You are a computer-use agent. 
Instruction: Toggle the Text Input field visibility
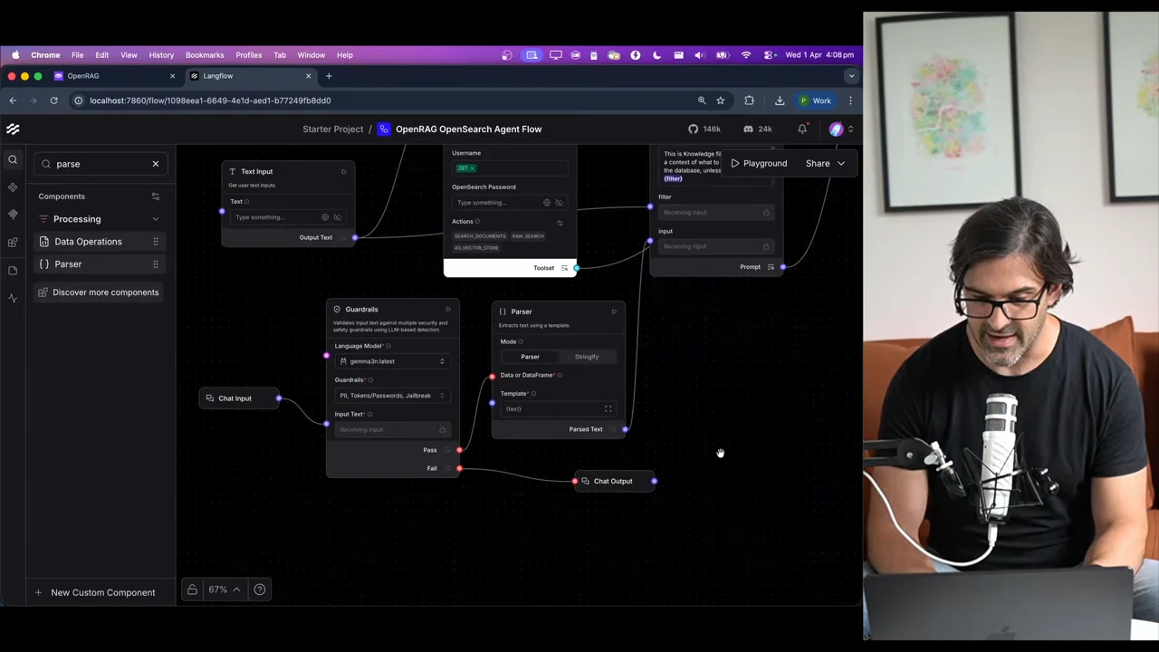point(337,217)
